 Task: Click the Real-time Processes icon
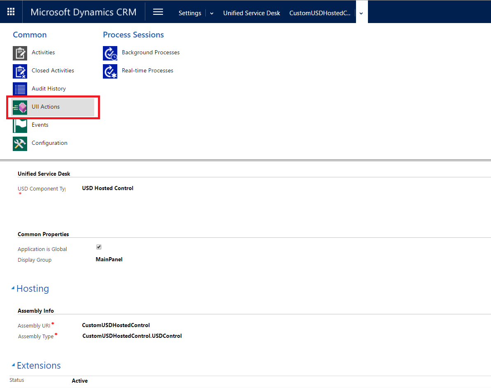point(110,71)
